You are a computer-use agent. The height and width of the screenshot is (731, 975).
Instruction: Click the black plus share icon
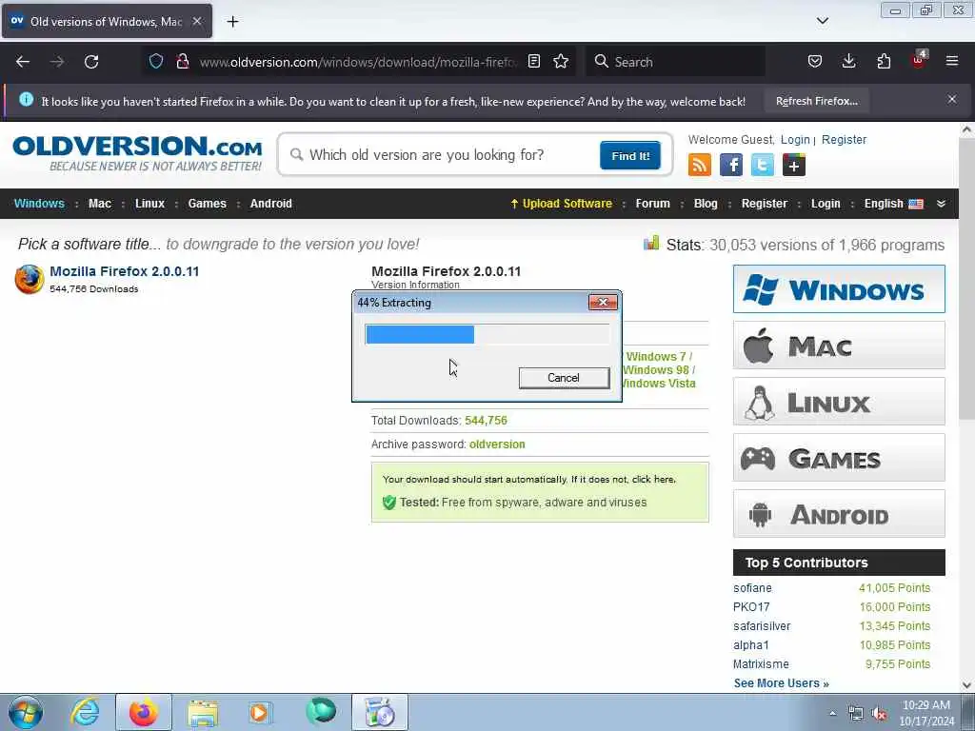[794, 165]
